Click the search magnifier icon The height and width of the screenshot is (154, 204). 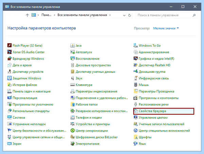click(194, 15)
